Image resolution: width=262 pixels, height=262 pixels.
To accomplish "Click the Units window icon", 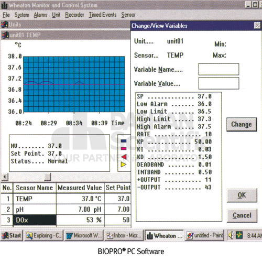I will tap(5, 25).
